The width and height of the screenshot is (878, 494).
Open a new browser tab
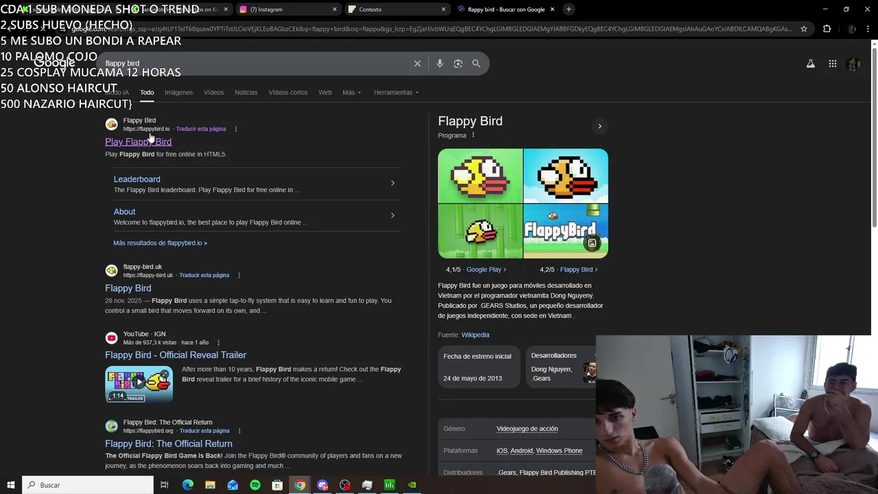(x=569, y=9)
